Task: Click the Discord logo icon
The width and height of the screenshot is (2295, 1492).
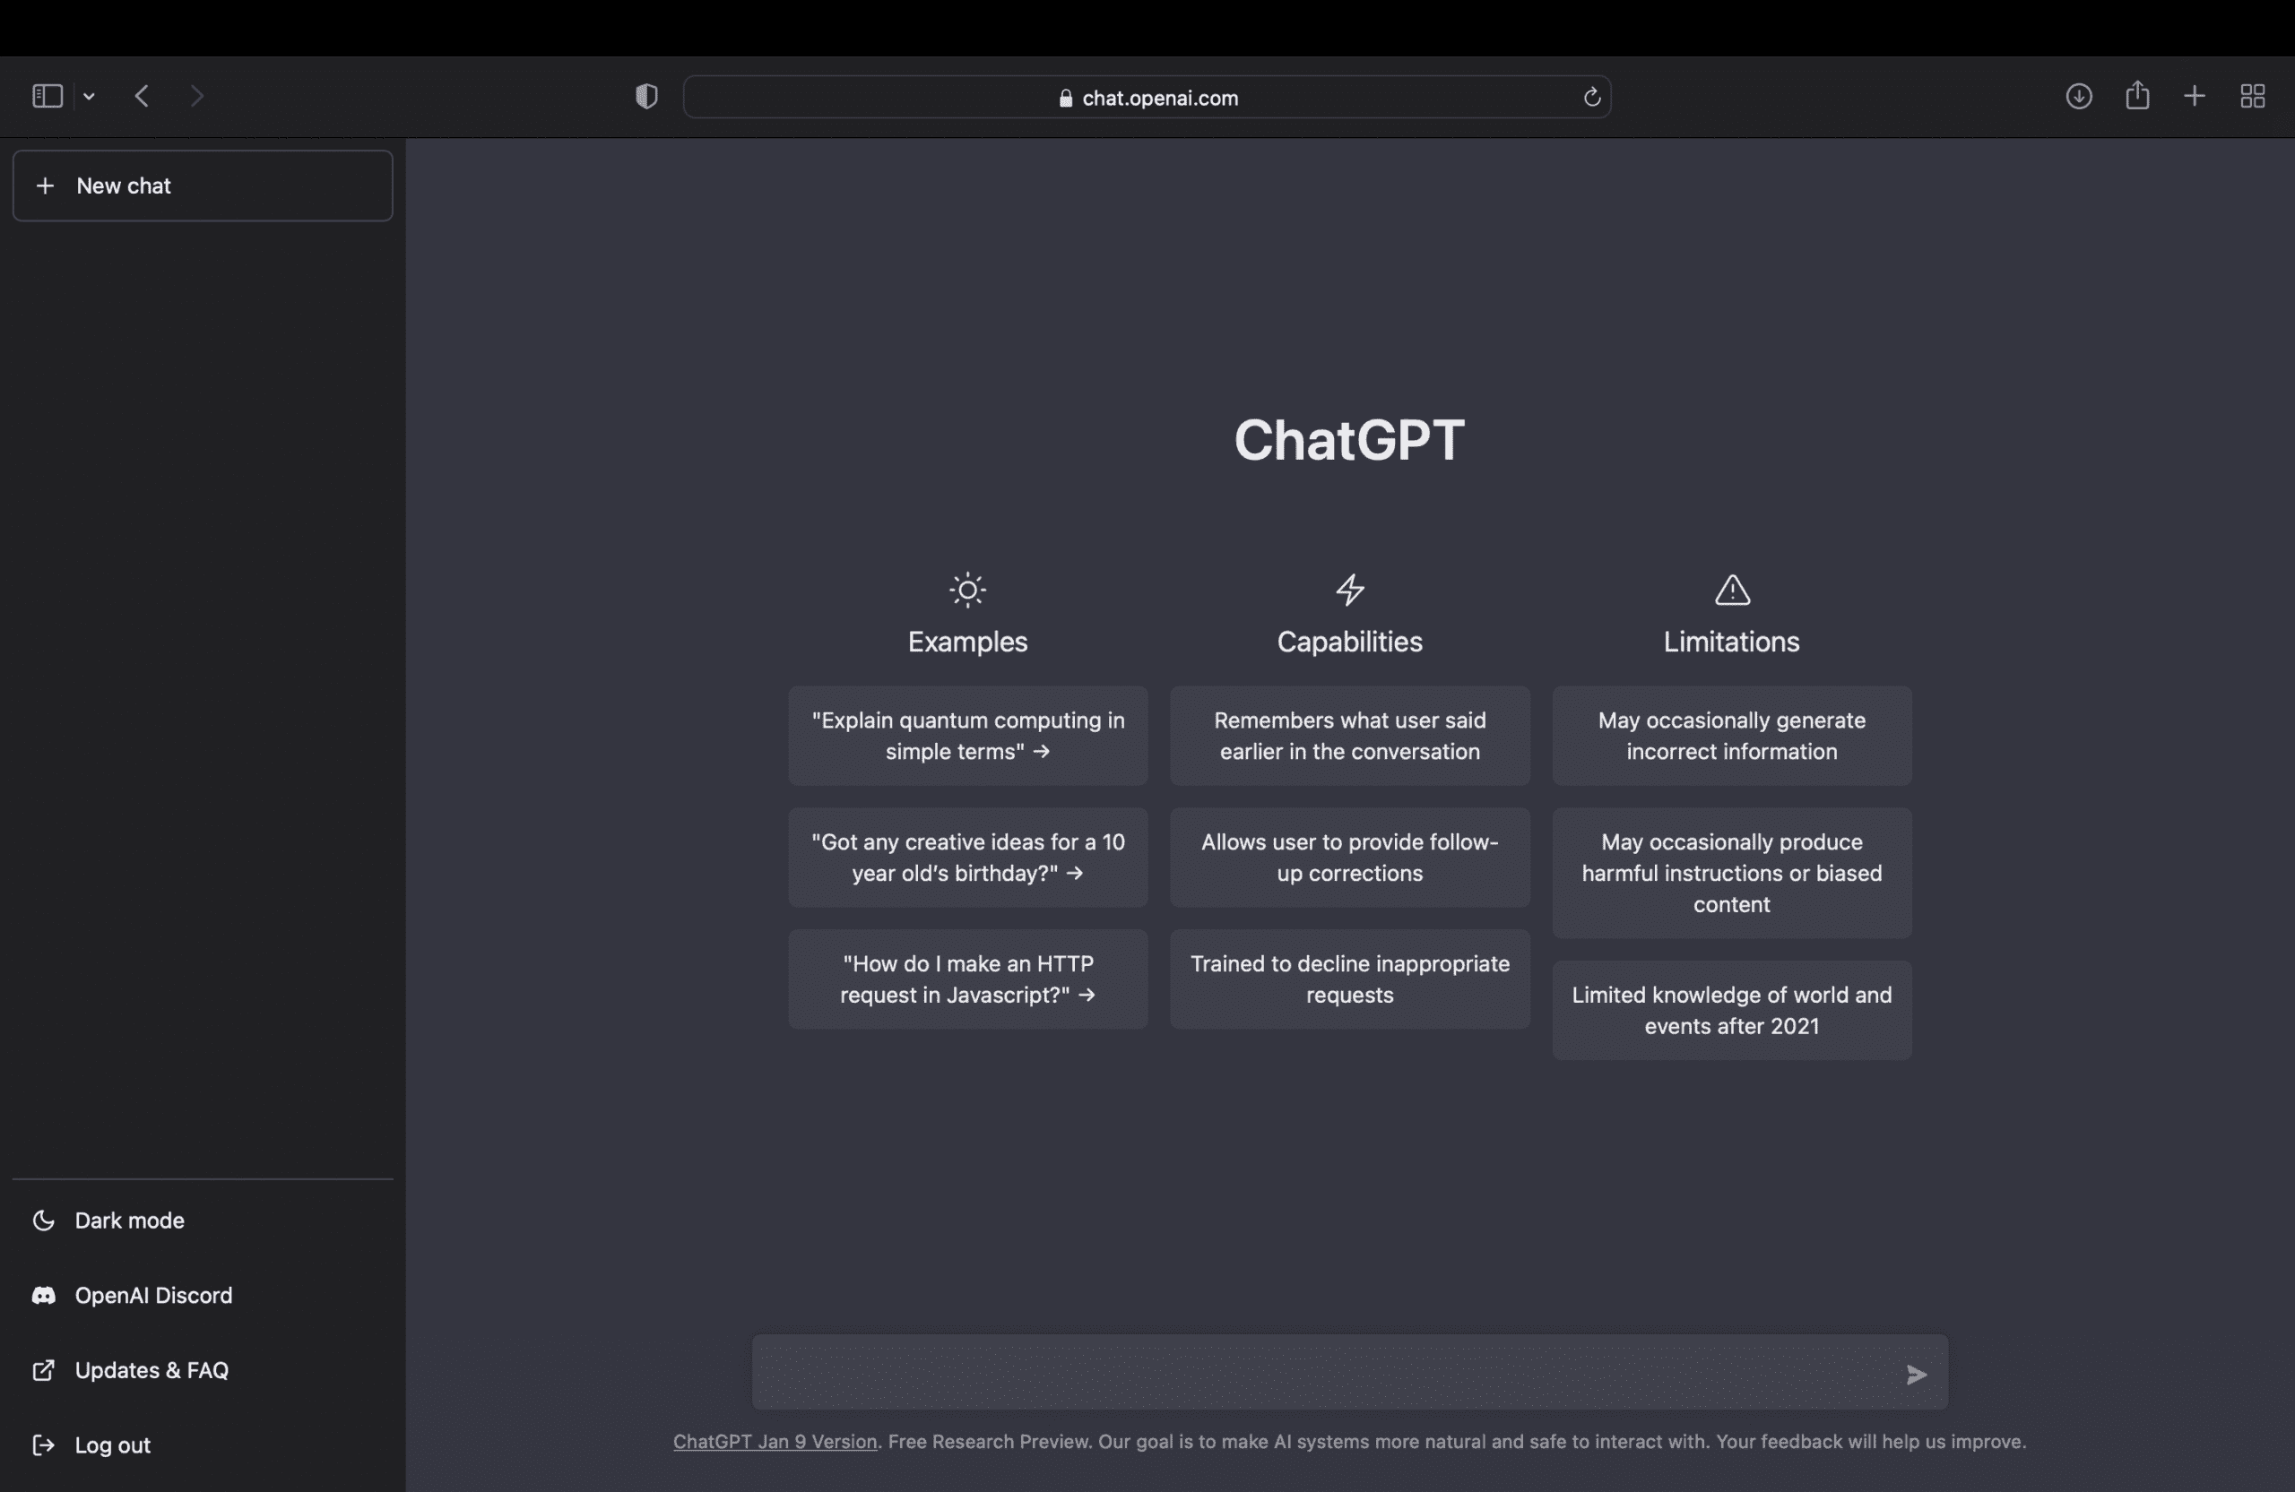Action: [x=43, y=1296]
